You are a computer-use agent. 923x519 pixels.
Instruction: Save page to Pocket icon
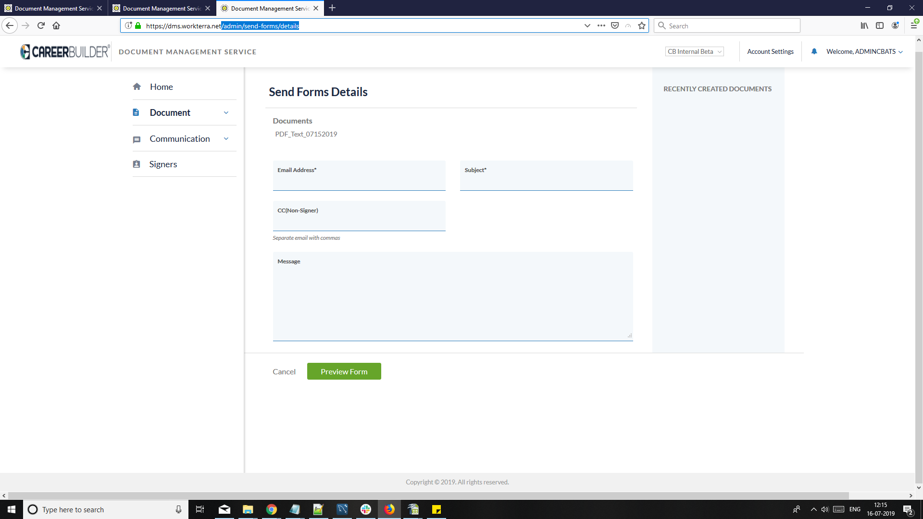click(614, 25)
